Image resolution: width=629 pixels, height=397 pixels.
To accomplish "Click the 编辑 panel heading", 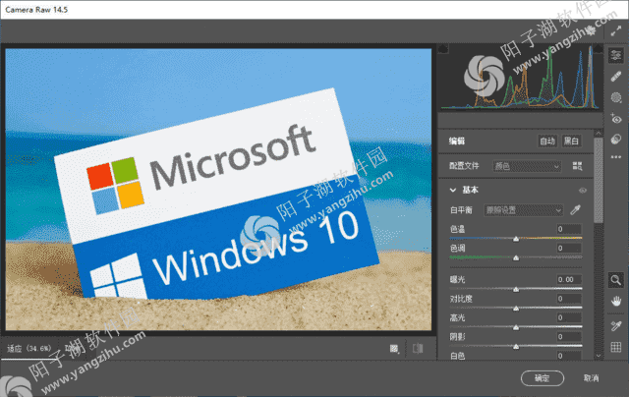I will click(x=457, y=142).
